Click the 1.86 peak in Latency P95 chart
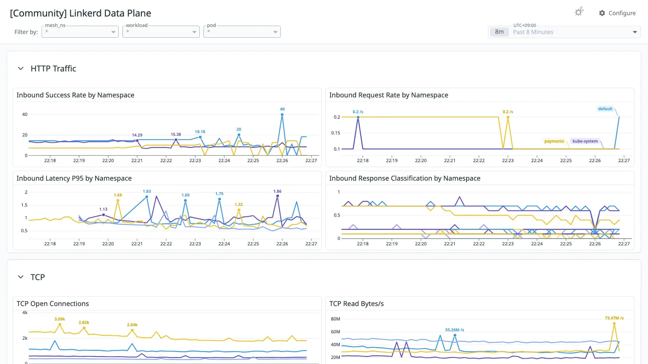The width and height of the screenshot is (648, 364). click(x=277, y=196)
